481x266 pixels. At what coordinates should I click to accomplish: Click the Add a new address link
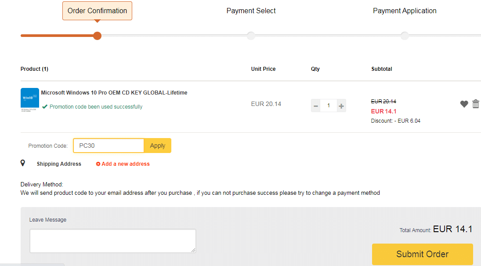click(x=126, y=164)
